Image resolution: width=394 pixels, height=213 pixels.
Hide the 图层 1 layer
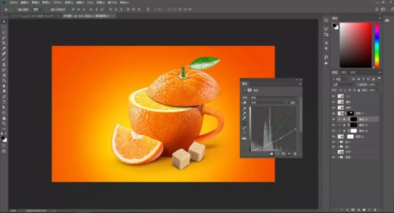[334, 136]
